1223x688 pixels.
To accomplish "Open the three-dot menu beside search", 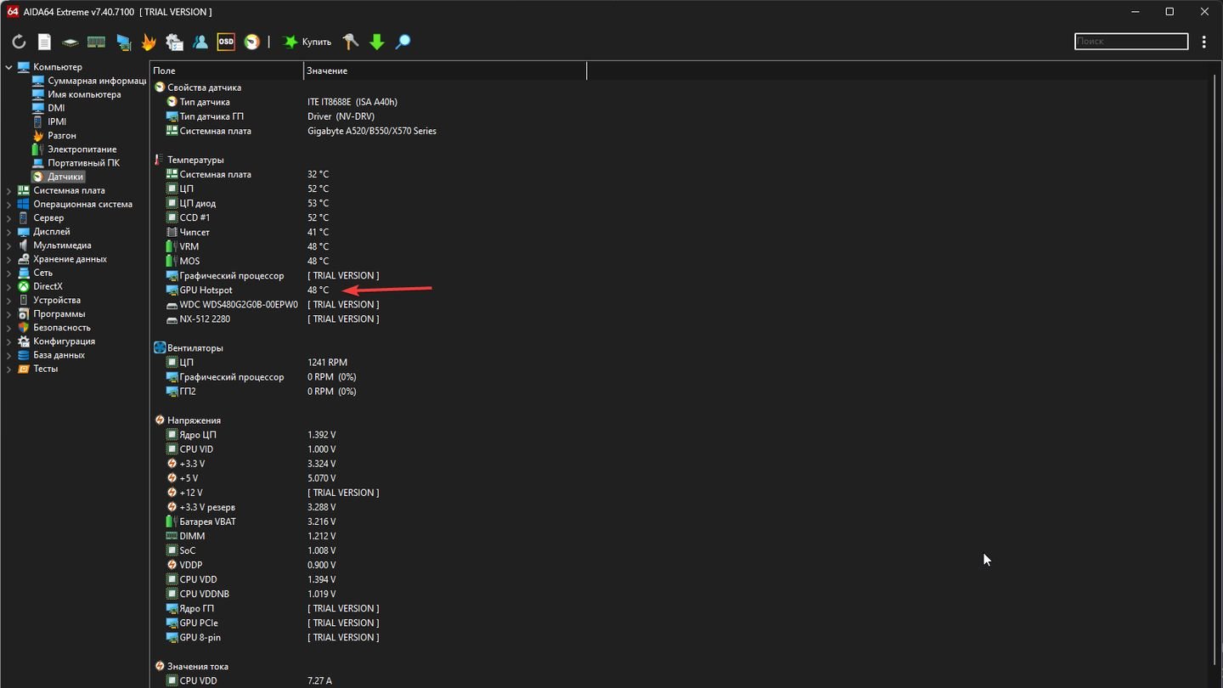I will pos(1204,42).
